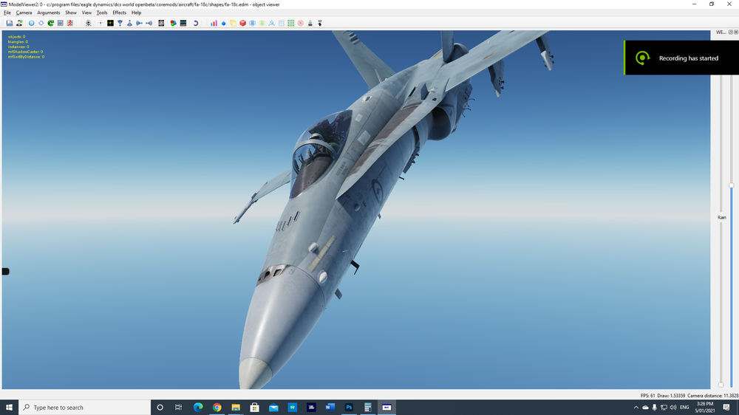Open the File menu

click(x=7, y=13)
